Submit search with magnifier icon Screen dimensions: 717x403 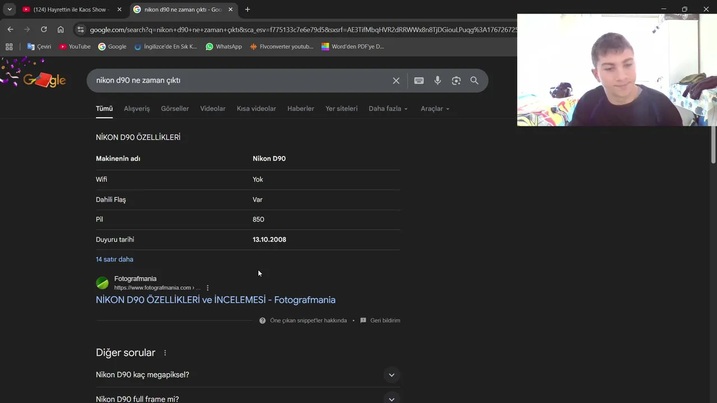(x=474, y=81)
